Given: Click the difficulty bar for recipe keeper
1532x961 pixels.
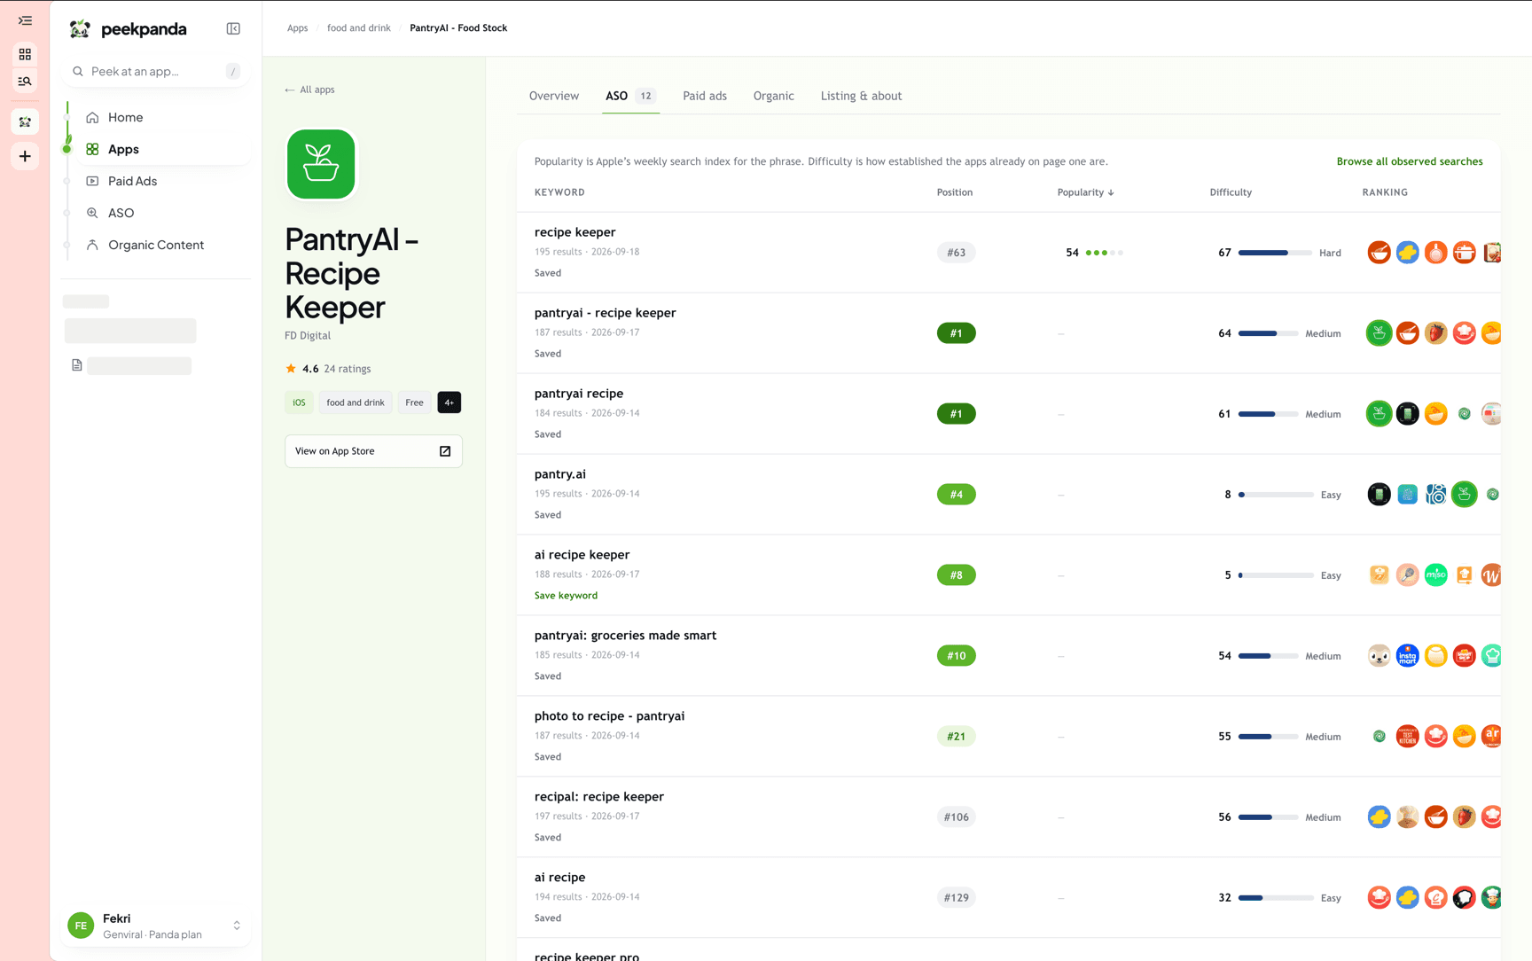Looking at the screenshot, I should 1275,253.
